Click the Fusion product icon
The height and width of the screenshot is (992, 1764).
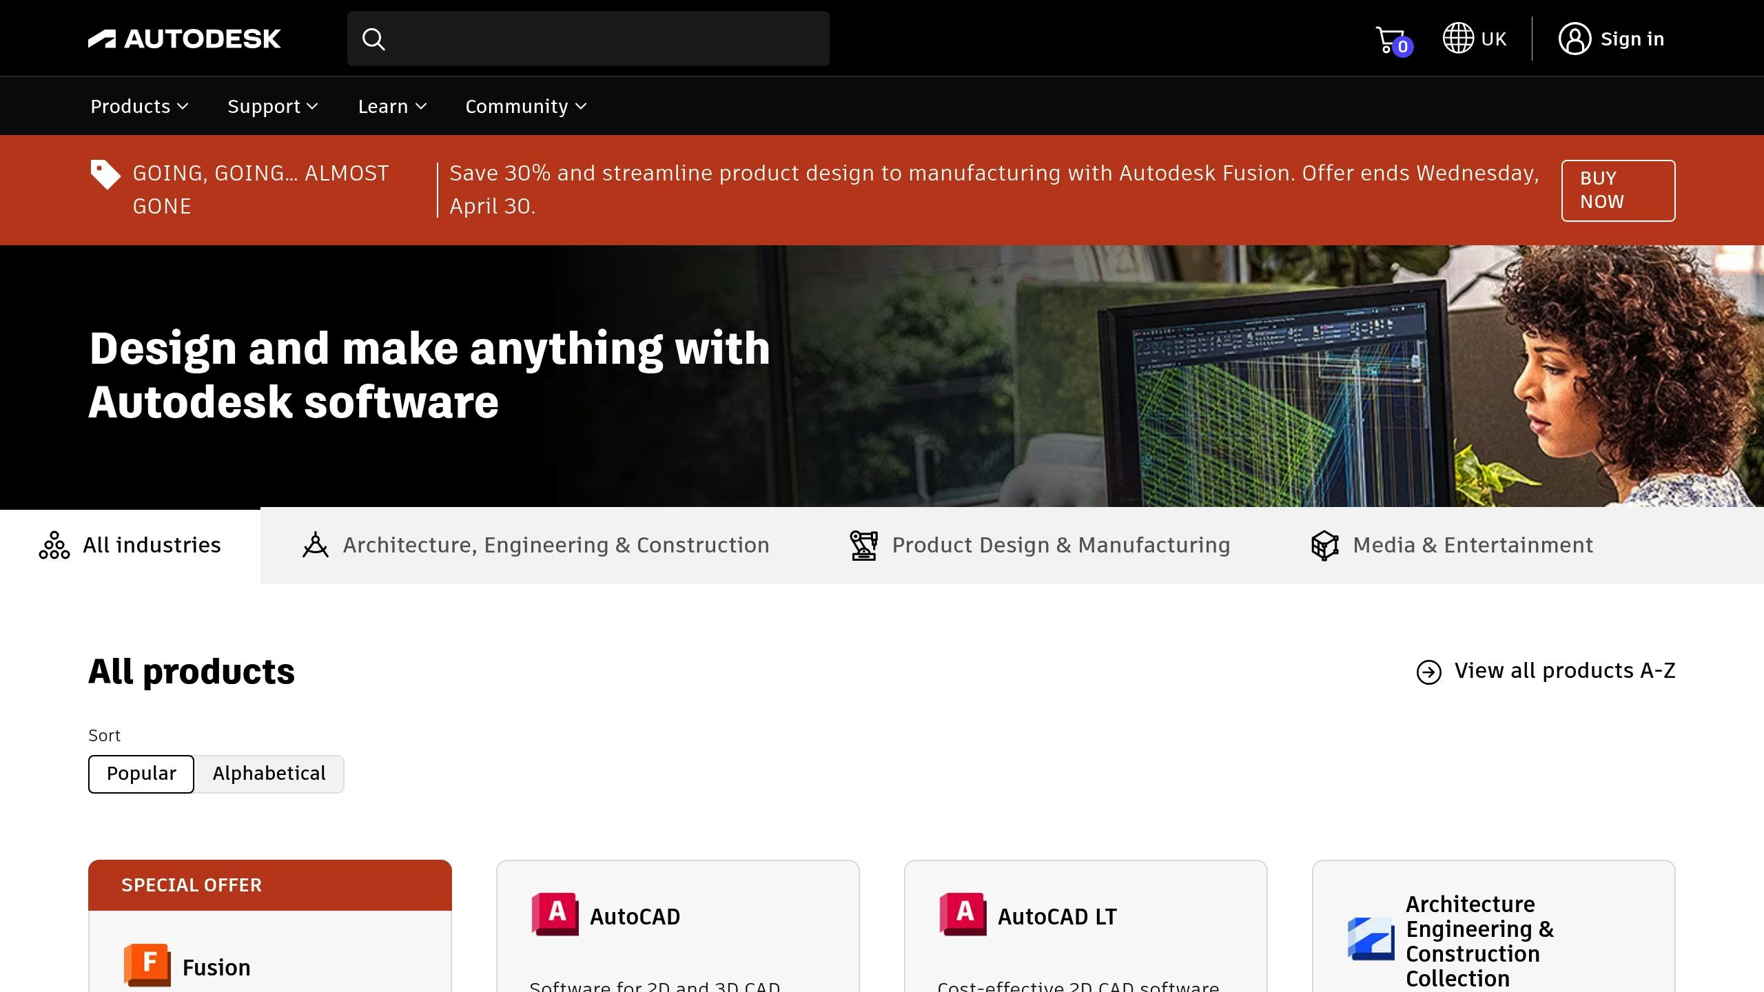click(x=147, y=965)
